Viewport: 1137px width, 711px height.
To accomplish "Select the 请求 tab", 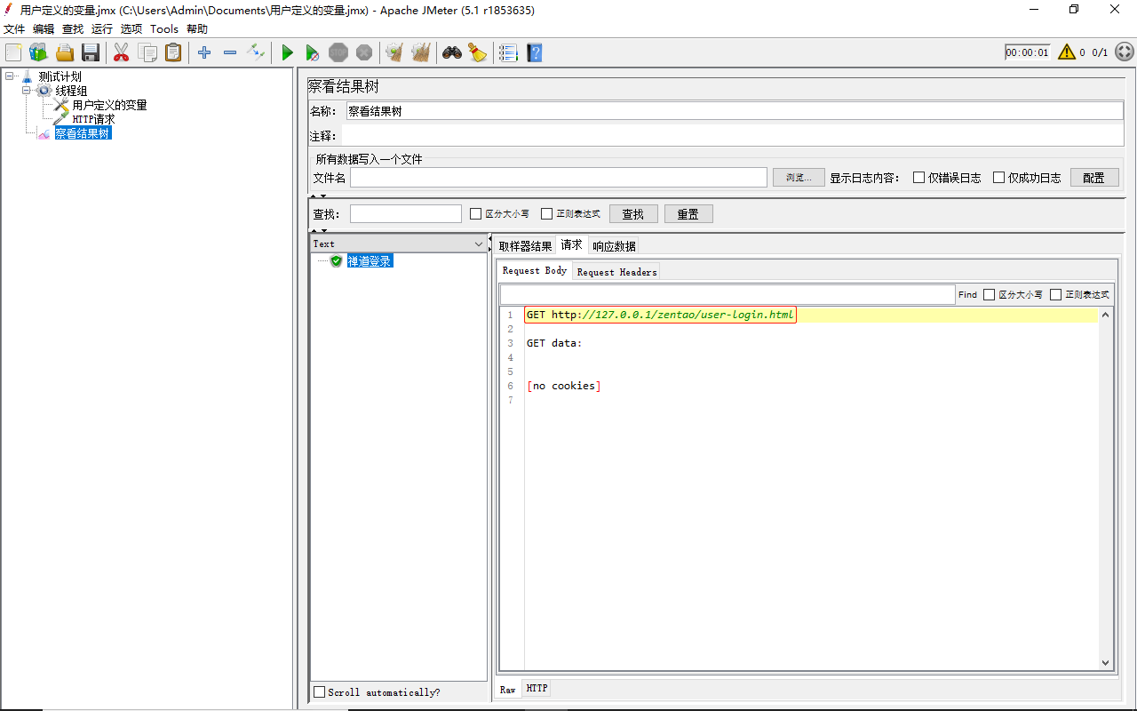I will click(572, 245).
